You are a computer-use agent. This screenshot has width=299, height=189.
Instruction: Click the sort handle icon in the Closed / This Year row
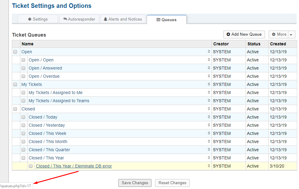coord(209,158)
